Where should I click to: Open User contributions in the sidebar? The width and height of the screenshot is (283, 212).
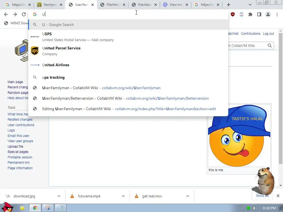pos(21,125)
